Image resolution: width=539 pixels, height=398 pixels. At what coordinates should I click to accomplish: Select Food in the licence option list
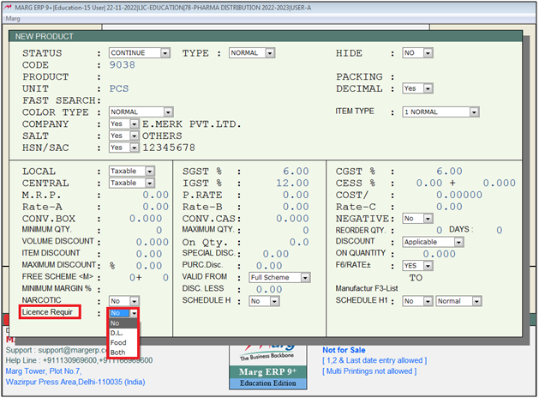(x=123, y=342)
